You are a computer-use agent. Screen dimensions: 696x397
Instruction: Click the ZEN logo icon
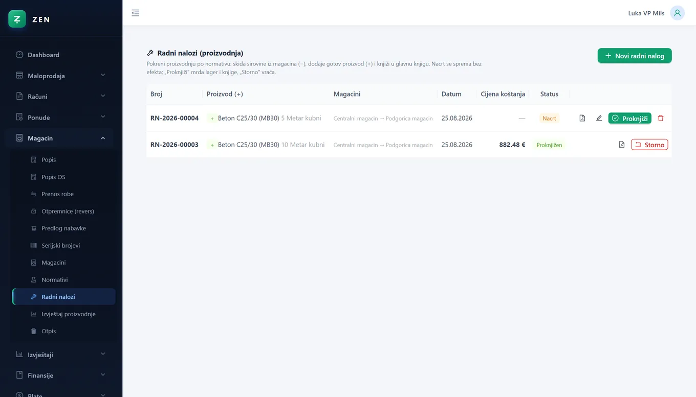point(17,19)
